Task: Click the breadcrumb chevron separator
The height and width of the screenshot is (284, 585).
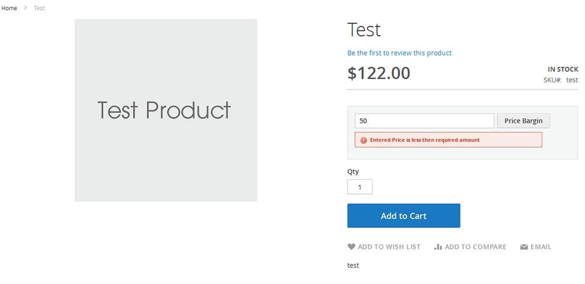Action: (x=26, y=8)
